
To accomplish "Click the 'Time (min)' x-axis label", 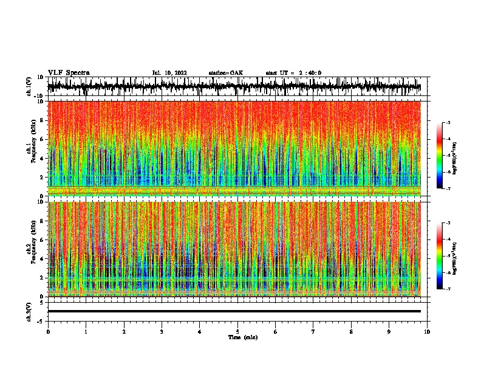I will pyautogui.click(x=243, y=337).
